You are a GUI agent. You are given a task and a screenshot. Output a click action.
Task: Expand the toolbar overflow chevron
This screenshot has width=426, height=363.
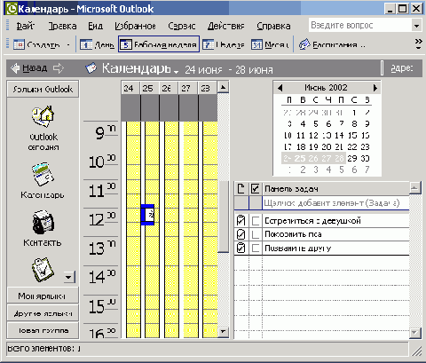pyautogui.click(x=418, y=43)
